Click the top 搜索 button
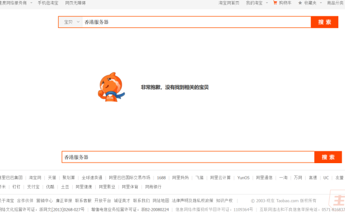Viewport: 345px width, 213px height. [x=324, y=22]
